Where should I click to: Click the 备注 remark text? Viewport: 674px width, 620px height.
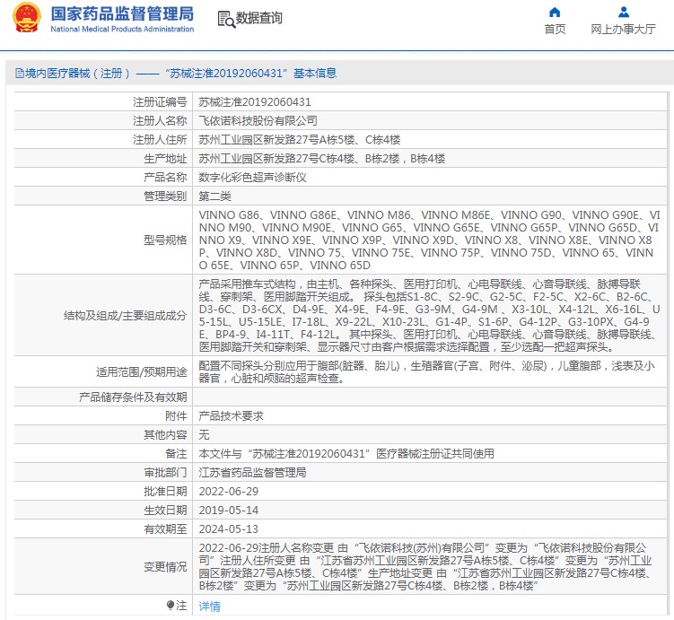click(x=346, y=454)
